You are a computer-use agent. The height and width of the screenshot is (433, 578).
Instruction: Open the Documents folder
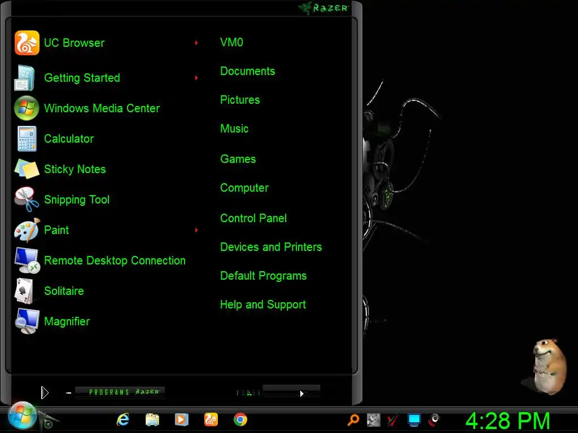(x=247, y=71)
